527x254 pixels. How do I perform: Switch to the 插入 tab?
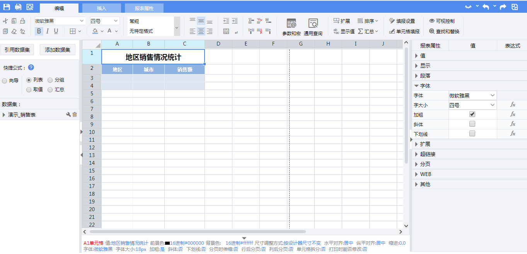(x=101, y=8)
